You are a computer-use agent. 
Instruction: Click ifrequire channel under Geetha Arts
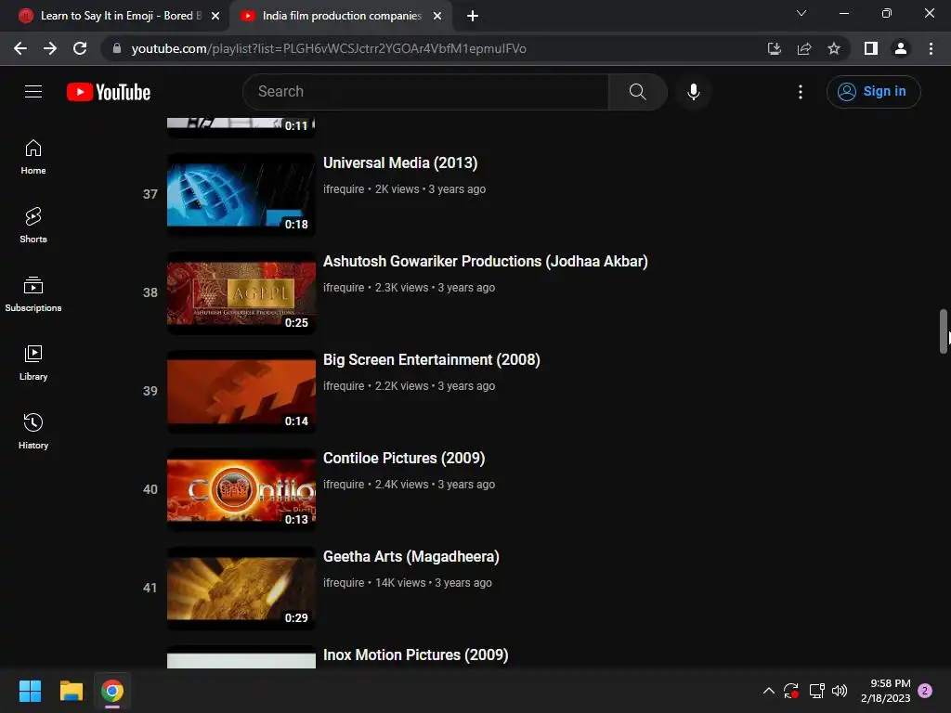(x=344, y=583)
